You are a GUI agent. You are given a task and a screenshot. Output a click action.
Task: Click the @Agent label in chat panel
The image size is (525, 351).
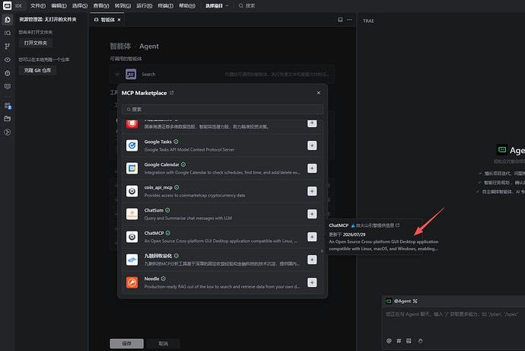click(402, 301)
